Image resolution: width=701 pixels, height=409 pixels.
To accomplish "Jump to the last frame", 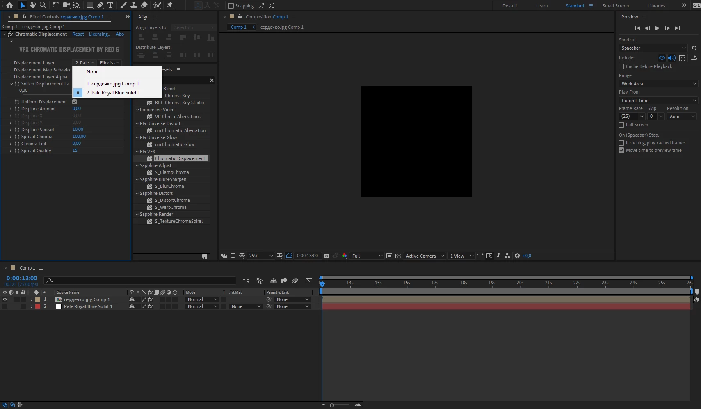I will pyautogui.click(x=677, y=28).
